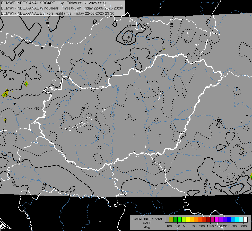
Task: Click the violet legend swatch before 2250
Action: click(x=225, y=219)
